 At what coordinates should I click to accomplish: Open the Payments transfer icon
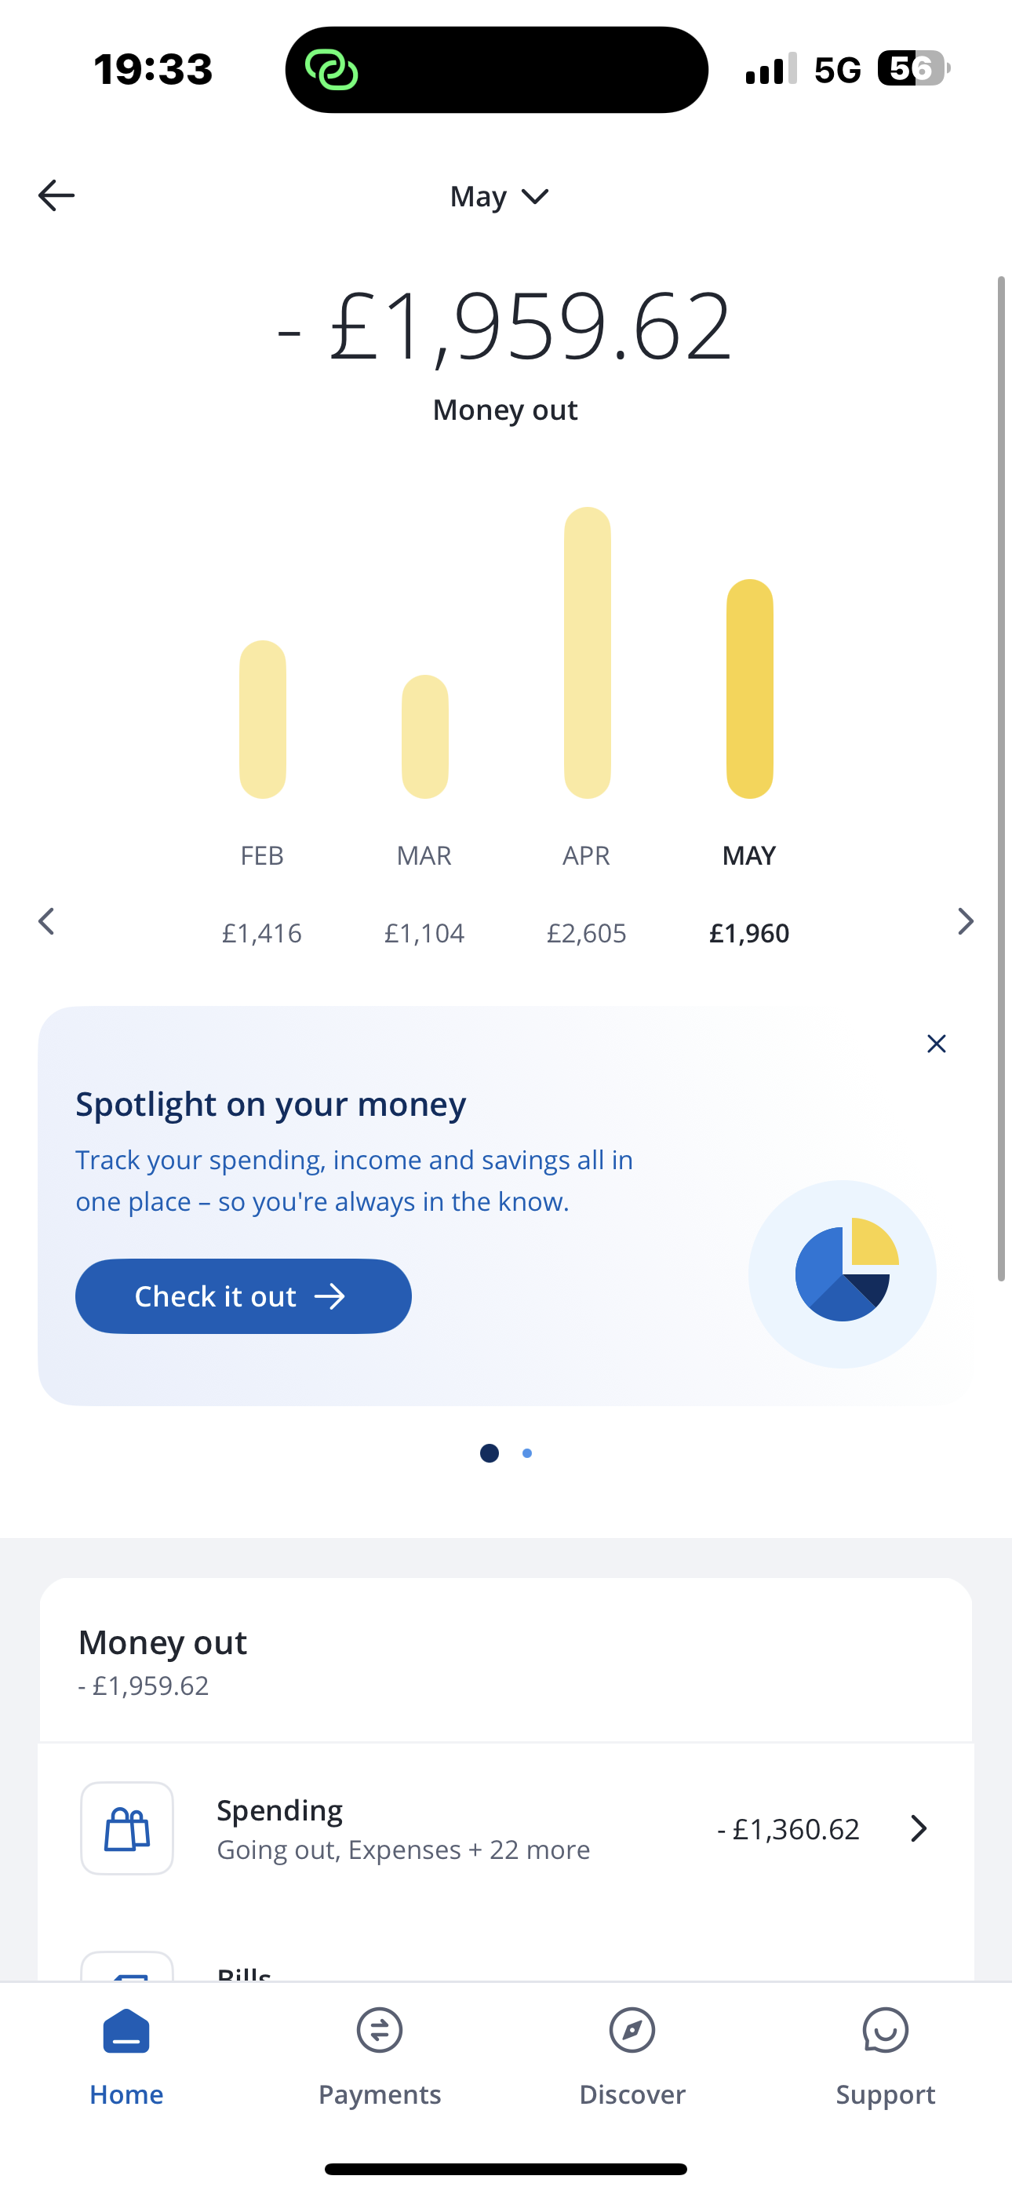(x=379, y=2031)
